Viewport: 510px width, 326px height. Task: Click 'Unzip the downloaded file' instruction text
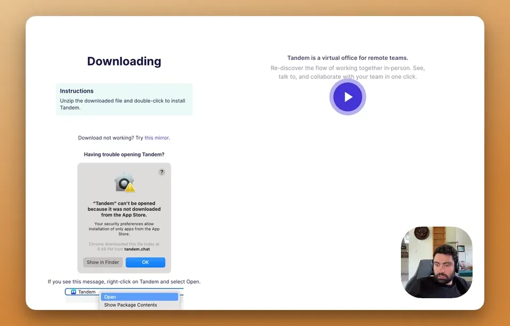pyautogui.click(x=122, y=104)
